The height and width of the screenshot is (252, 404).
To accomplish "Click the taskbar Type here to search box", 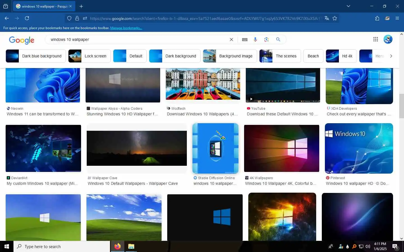I will [x=62, y=246].
